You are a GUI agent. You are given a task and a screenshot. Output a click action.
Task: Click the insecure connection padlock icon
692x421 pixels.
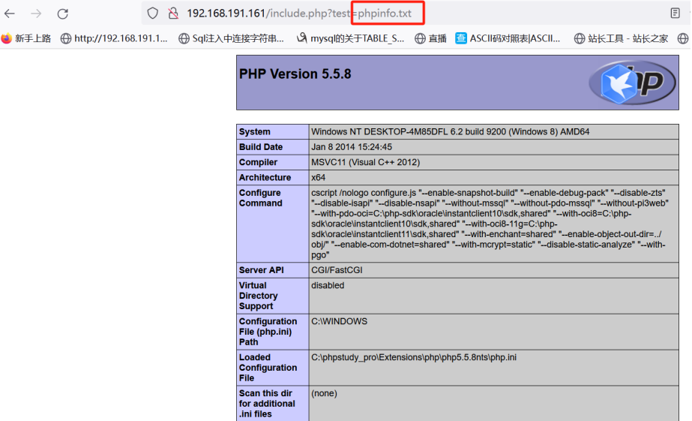pos(173,14)
